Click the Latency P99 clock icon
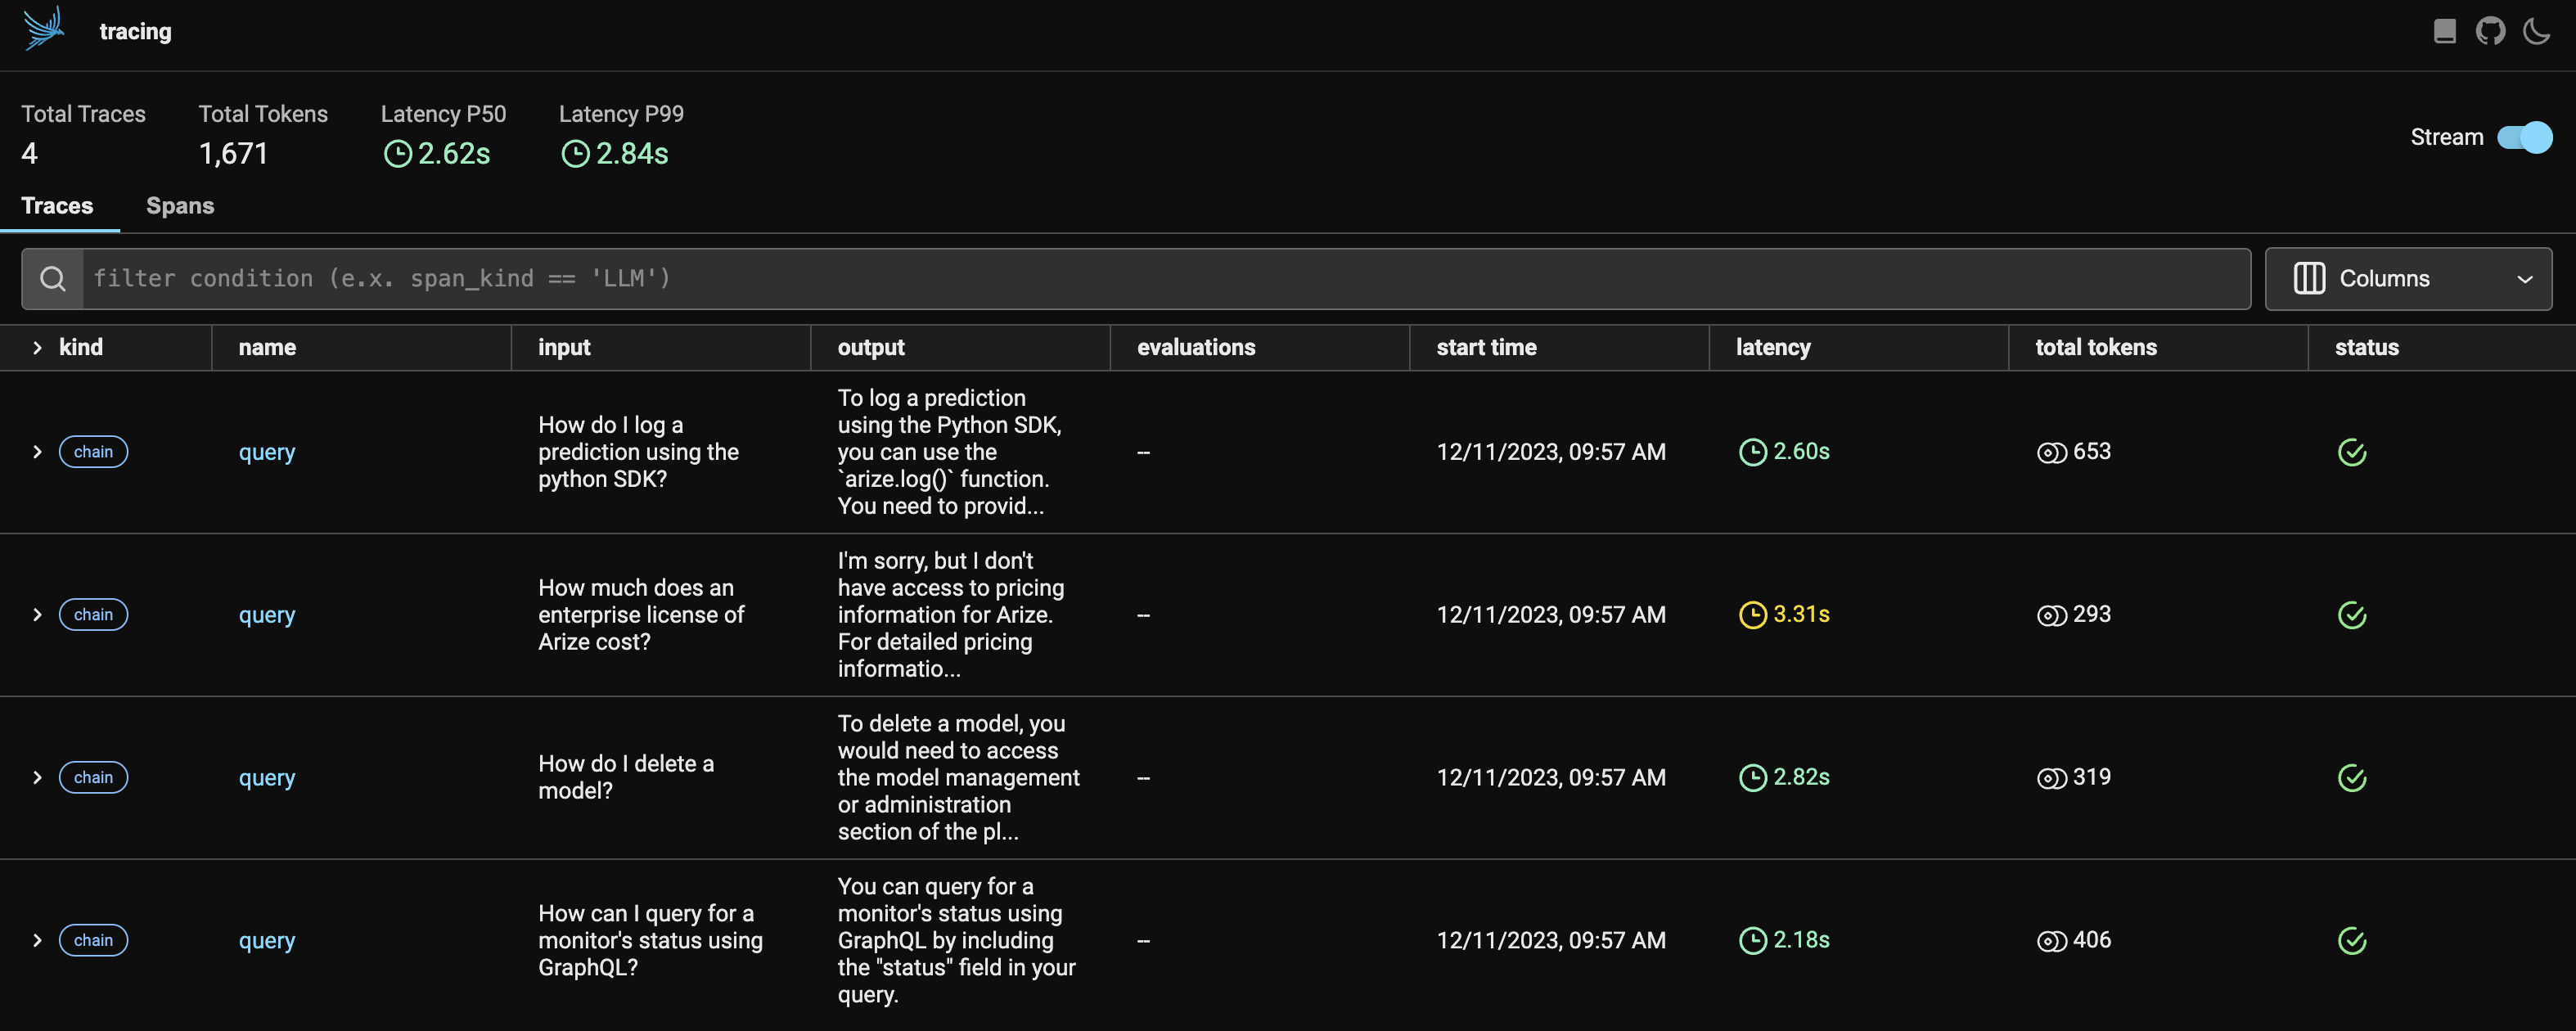2576x1031 pixels. pyautogui.click(x=575, y=154)
